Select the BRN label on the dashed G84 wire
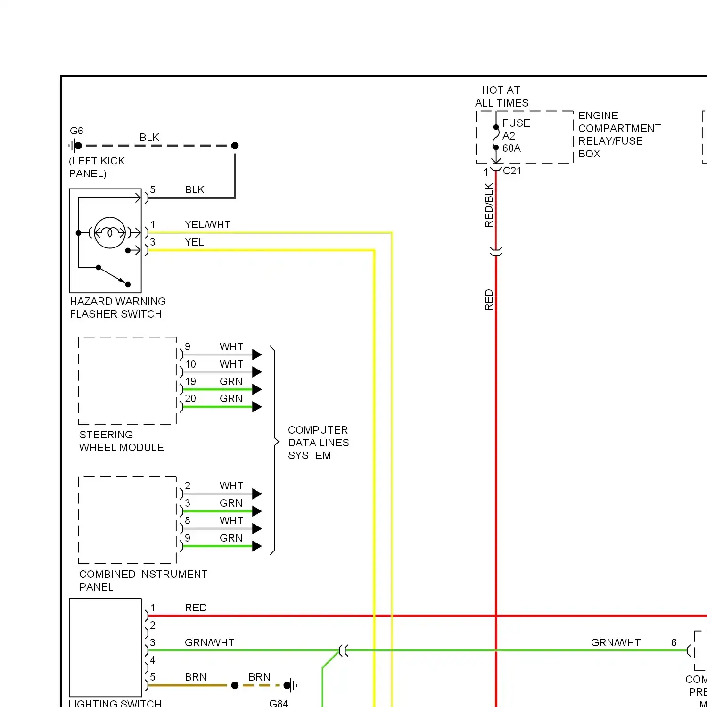707x707 pixels. (x=259, y=677)
